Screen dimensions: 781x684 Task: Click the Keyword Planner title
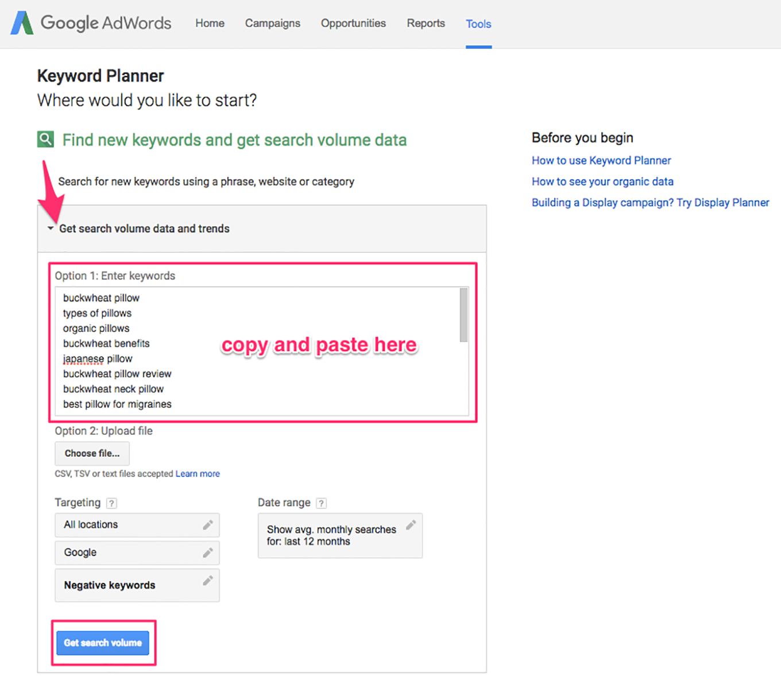(100, 76)
